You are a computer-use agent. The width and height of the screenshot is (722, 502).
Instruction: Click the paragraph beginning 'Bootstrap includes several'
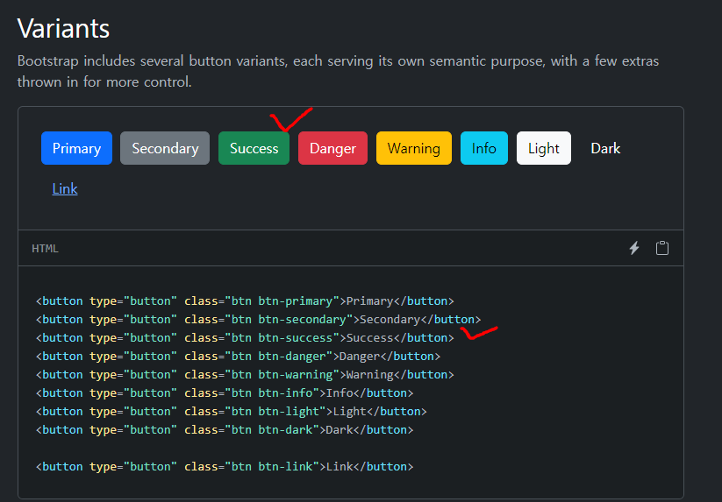[338, 71]
